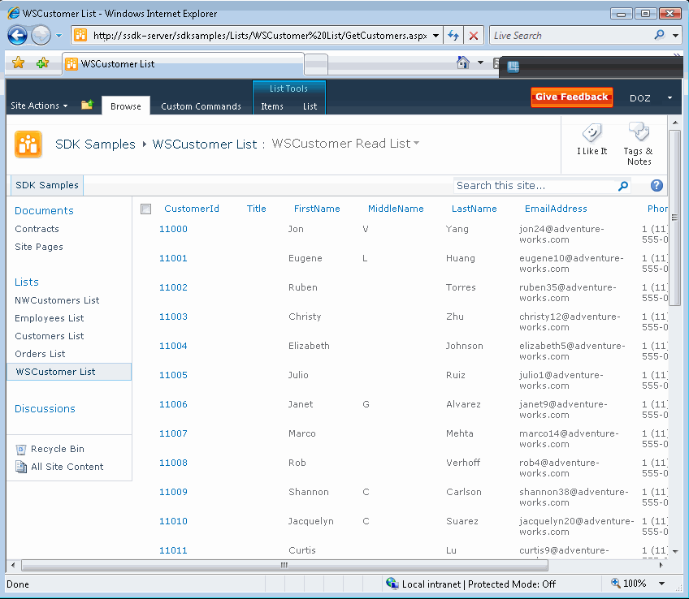View the Favorites panel
Image resolution: width=689 pixels, height=599 pixels.
pos(18,62)
